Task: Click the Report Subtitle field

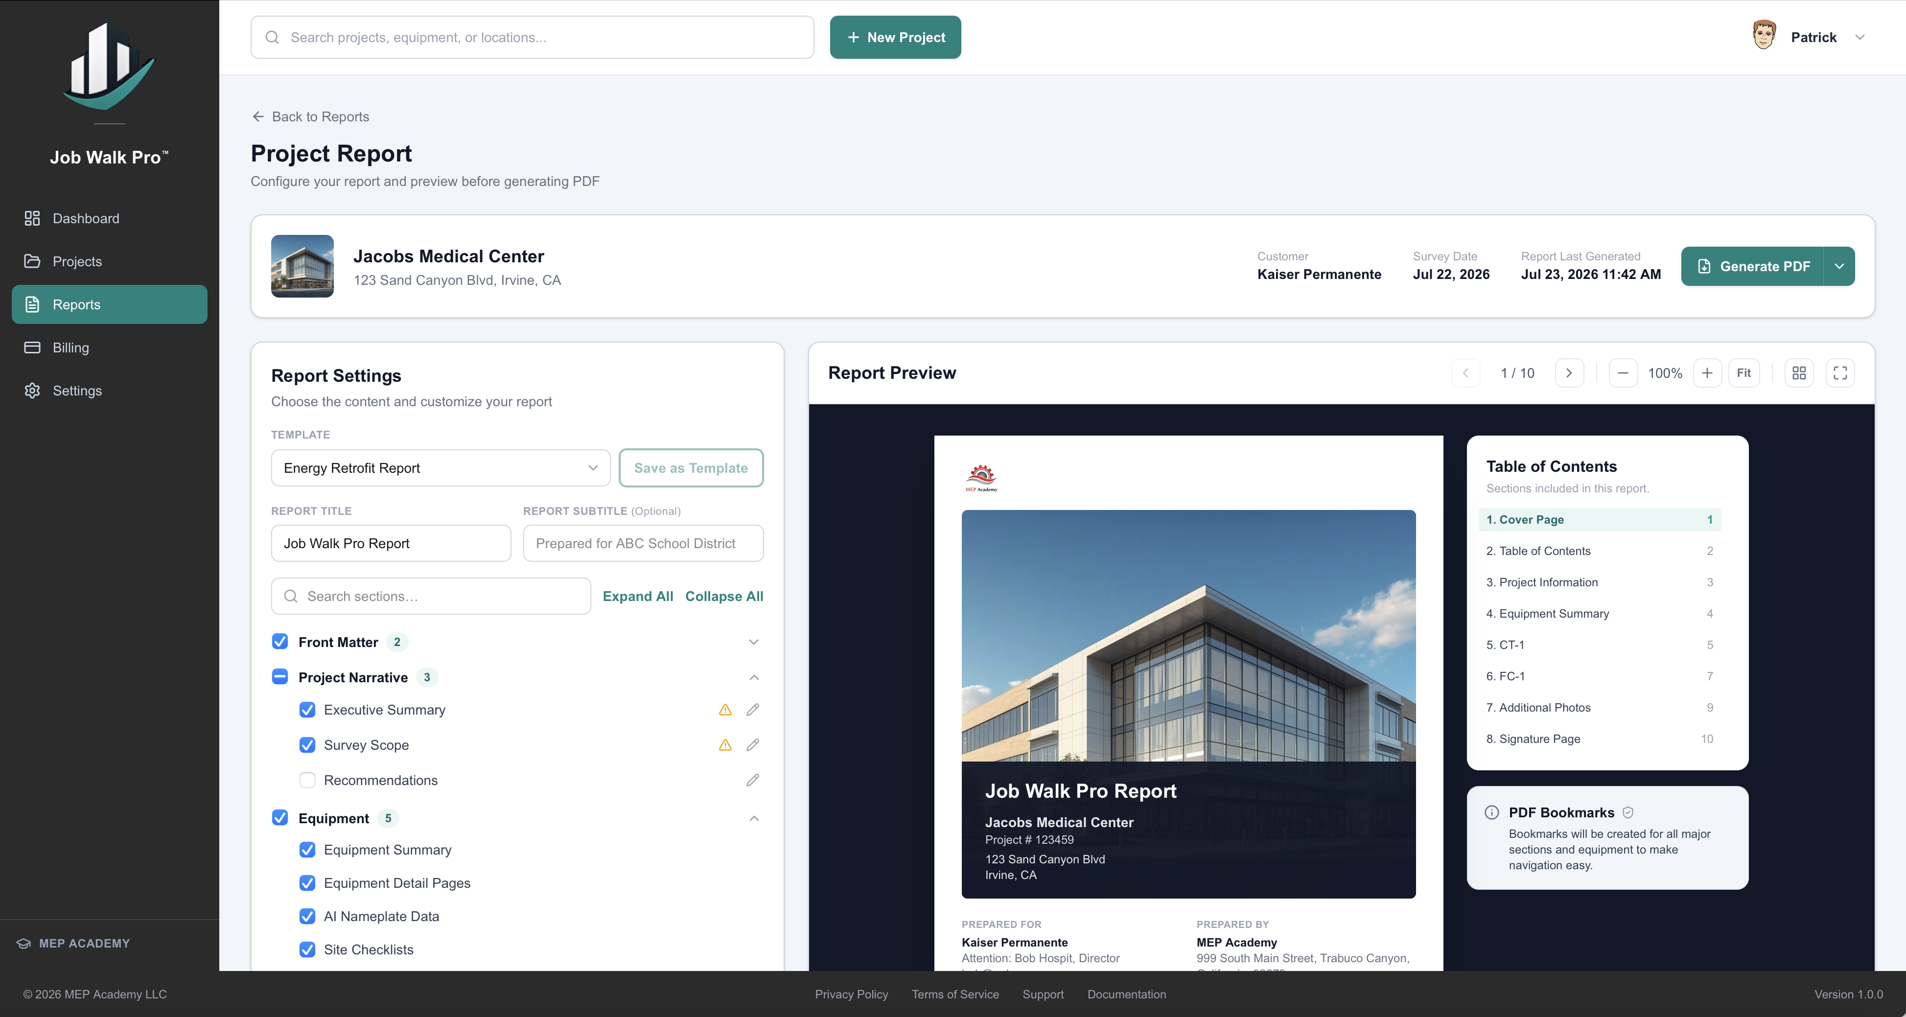Action: point(643,543)
